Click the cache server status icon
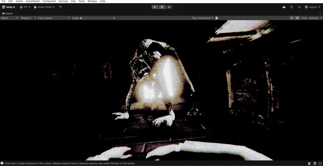Image resolution: width=323 pixels, height=166 pixels. pos(315,163)
